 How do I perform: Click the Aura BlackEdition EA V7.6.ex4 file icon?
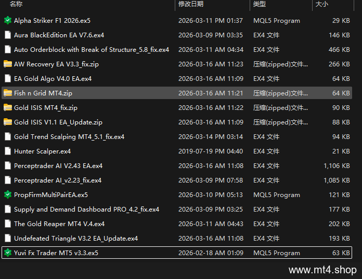[8, 35]
